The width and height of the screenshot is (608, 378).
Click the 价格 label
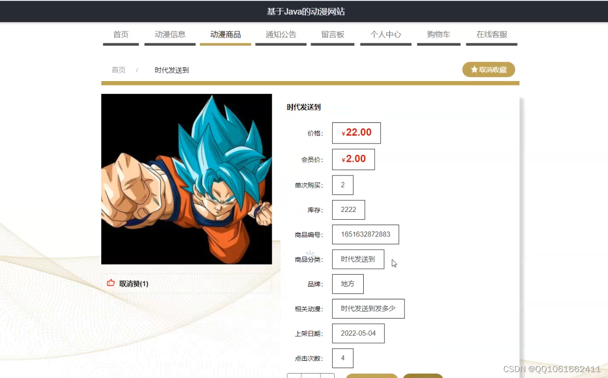[x=316, y=133]
